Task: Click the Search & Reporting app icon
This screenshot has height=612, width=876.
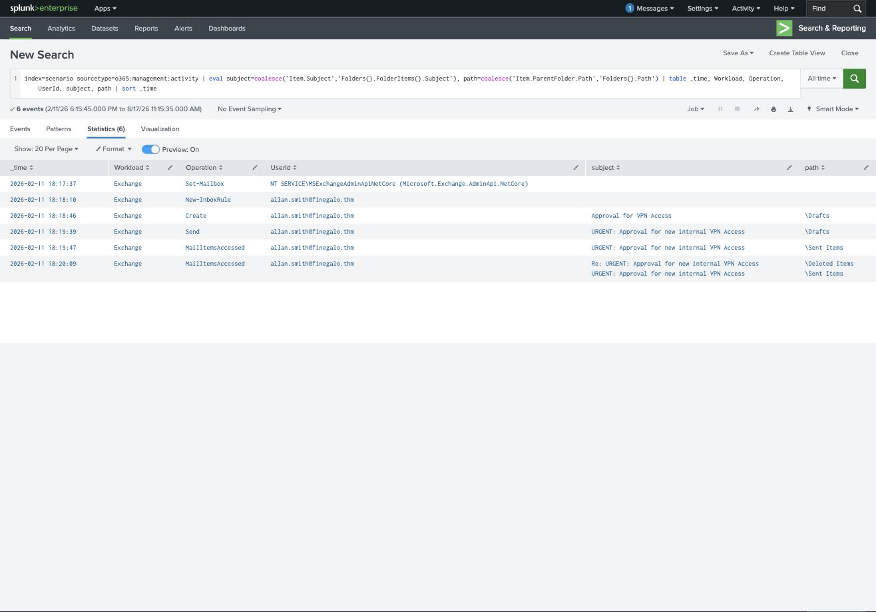Action: [x=784, y=28]
